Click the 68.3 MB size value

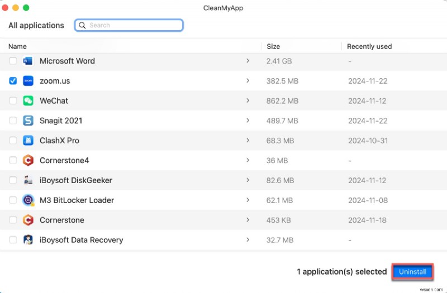click(280, 141)
